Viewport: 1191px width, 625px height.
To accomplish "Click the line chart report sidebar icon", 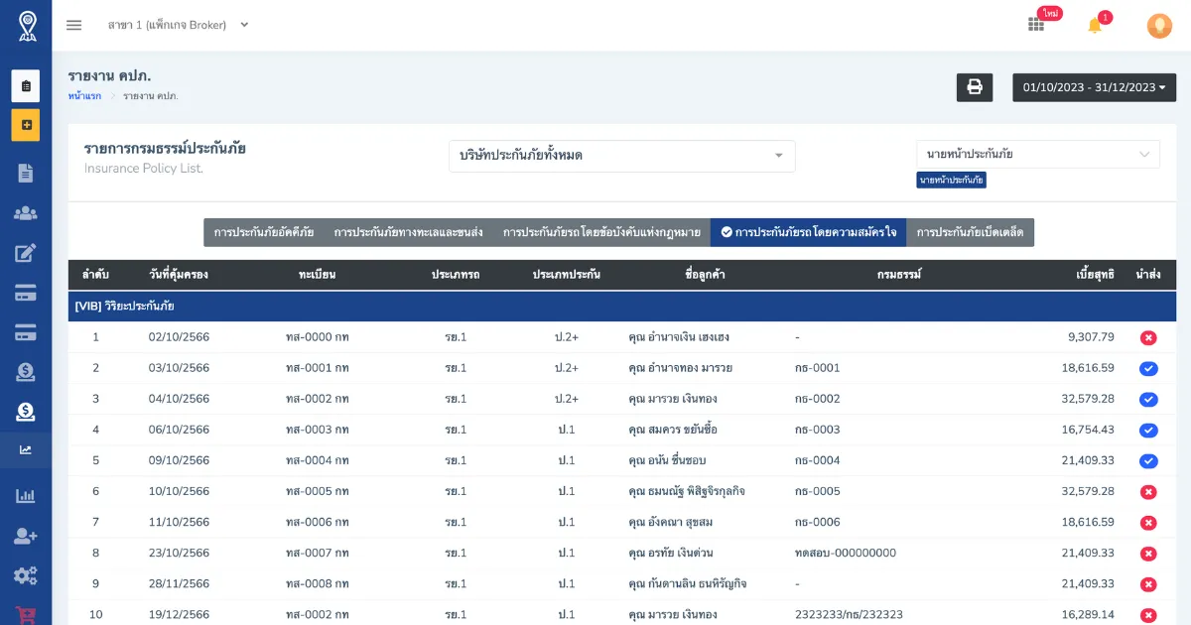I will [x=26, y=449].
